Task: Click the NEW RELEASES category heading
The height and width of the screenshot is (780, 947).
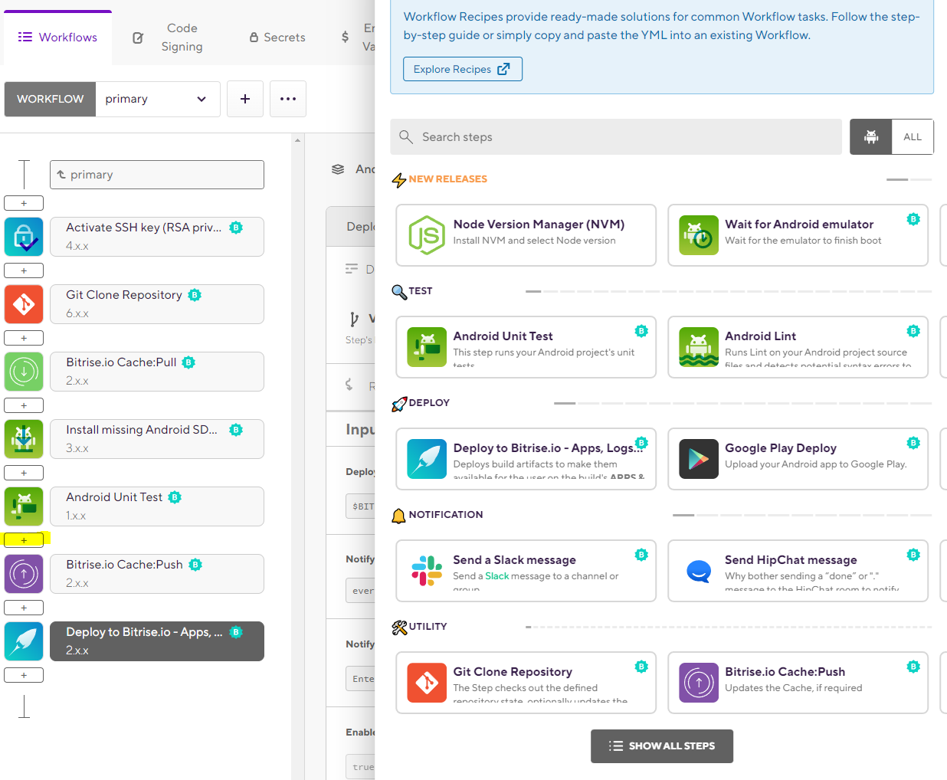Action: coord(447,179)
